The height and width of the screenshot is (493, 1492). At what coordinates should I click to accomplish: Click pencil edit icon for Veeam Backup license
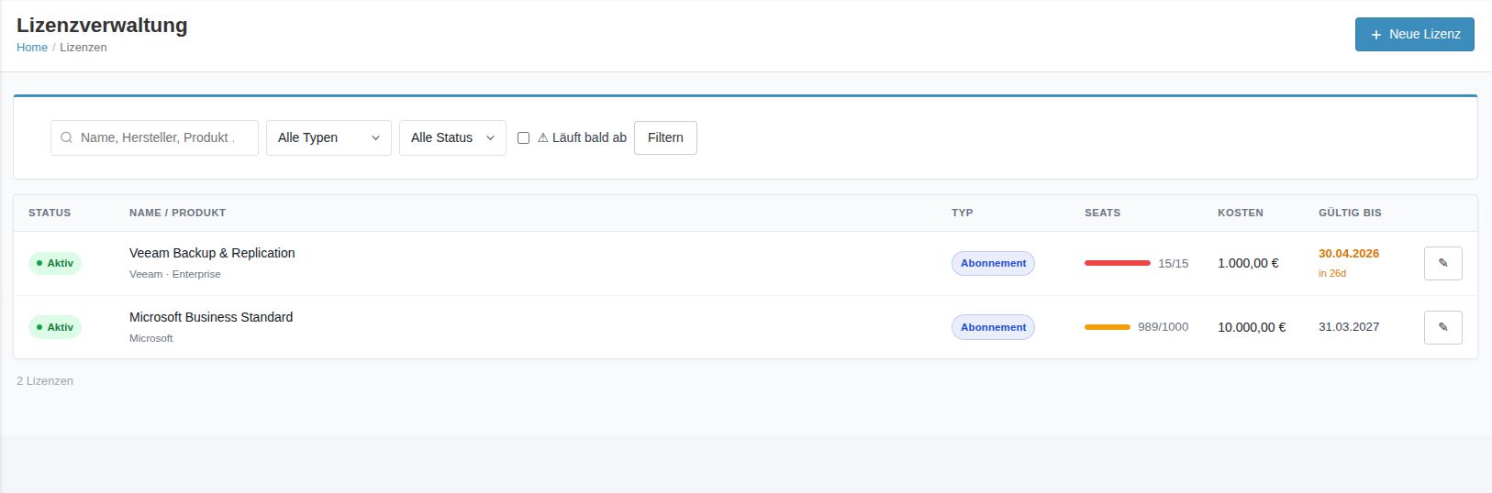[x=1442, y=263]
